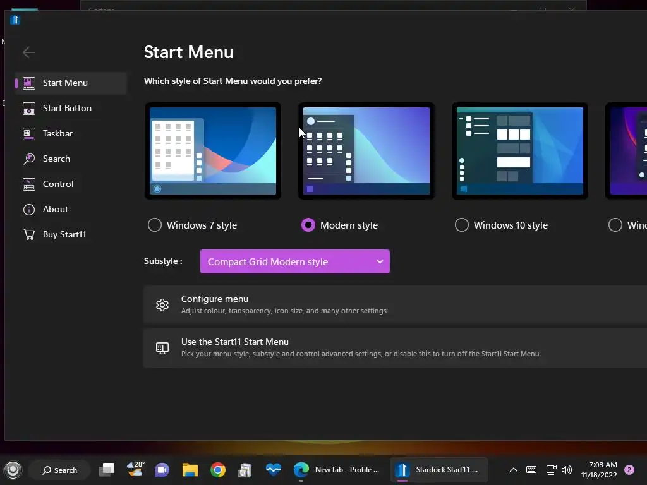Open the notification badge showing 2

pos(629,470)
